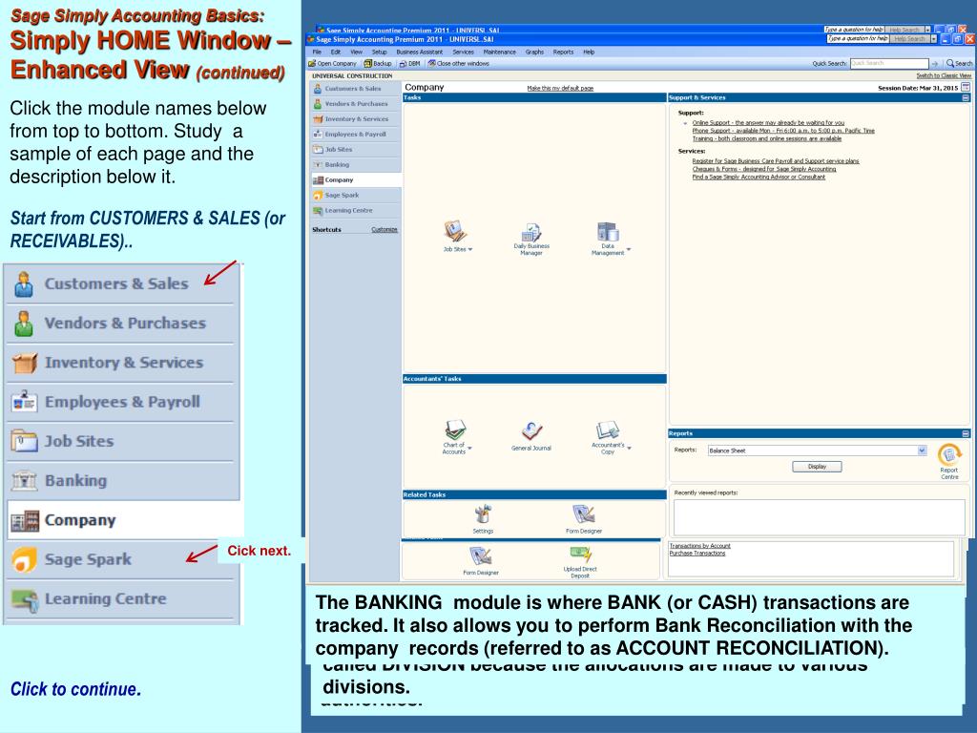Open the Phone Support link
Screen dimensions: 977x733
783,131
